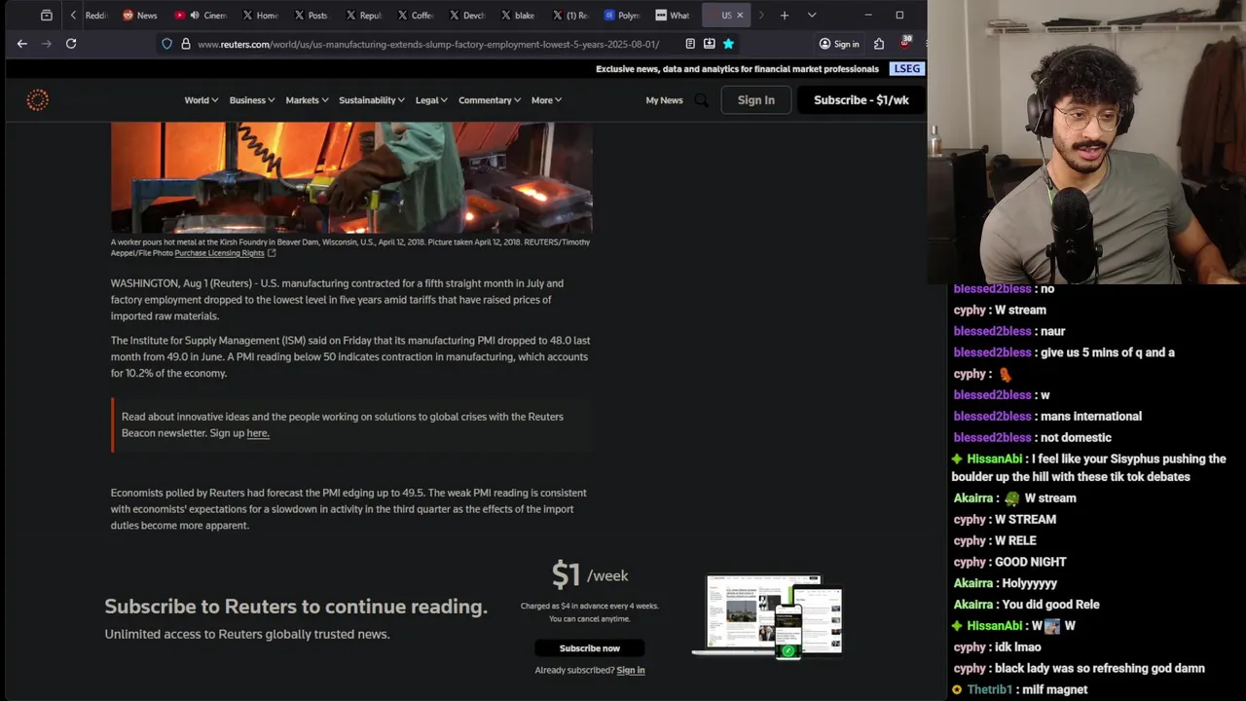This screenshot has width=1246, height=701.
Task: Expand the Business menu
Action: (252, 100)
